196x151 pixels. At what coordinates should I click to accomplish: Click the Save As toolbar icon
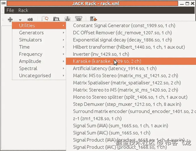(x=78, y=19)
